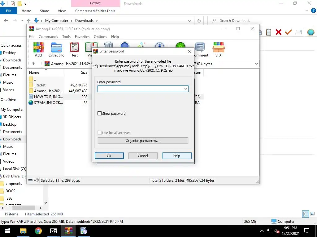Click the SFX toolbar icon

coord(218,49)
